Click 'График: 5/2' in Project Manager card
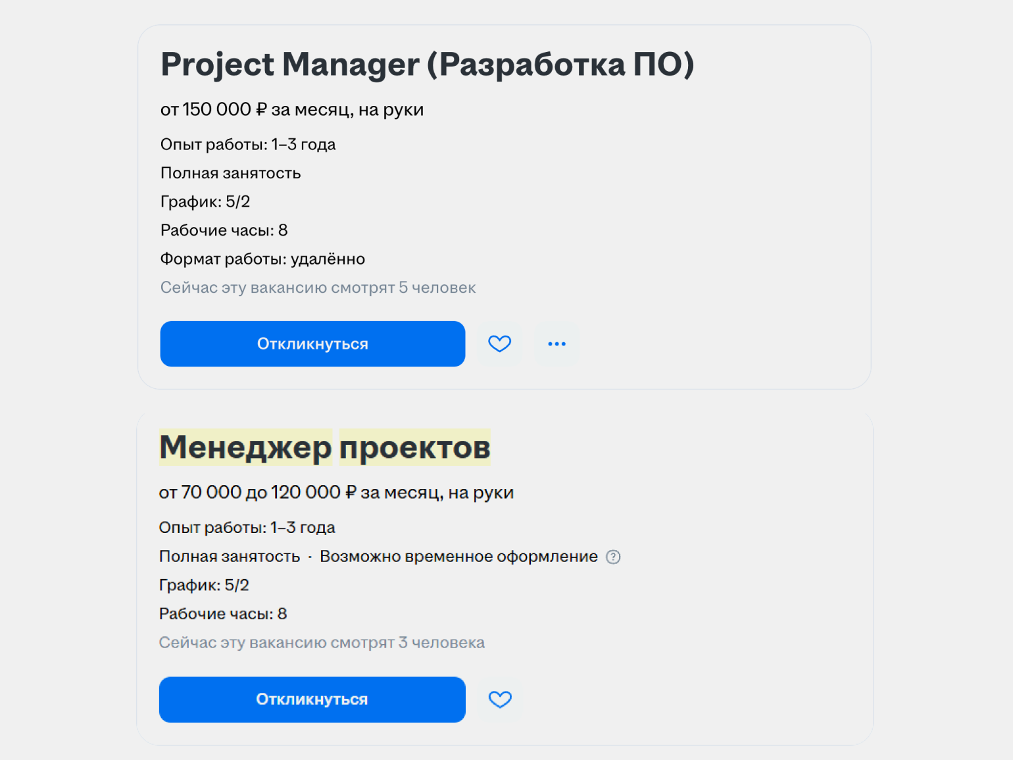 205,202
